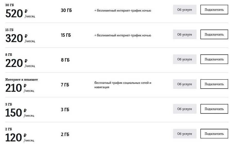
Task: Select the 'Интернет в планшет' plan title
Action: 21,80
